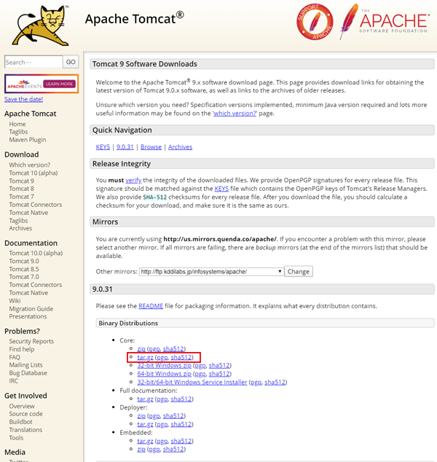Focus the Search input field

coord(34,62)
